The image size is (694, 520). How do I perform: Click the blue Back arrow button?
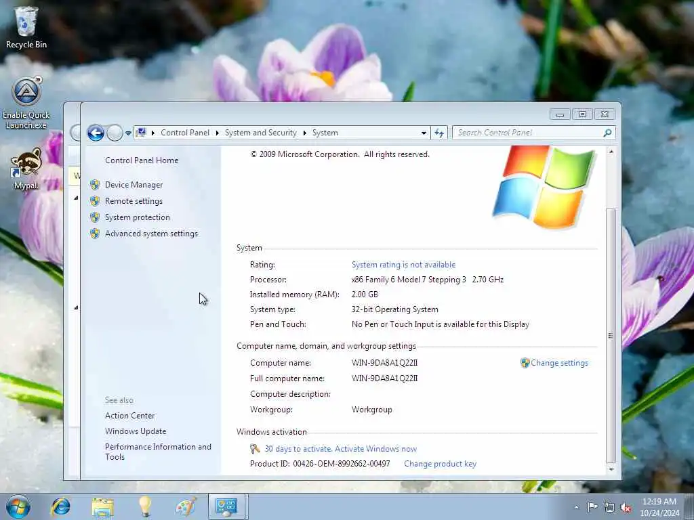(x=96, y=133)
